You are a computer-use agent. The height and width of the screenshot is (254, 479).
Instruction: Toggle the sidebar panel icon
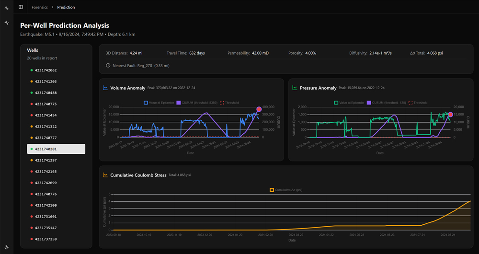(x=21, y=7)
